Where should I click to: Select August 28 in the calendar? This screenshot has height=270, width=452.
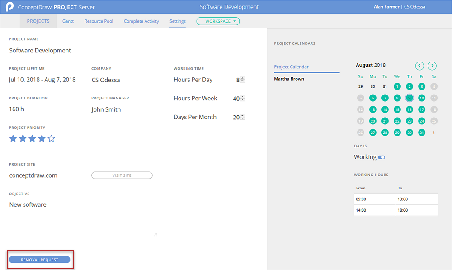(x=385, y=133)
